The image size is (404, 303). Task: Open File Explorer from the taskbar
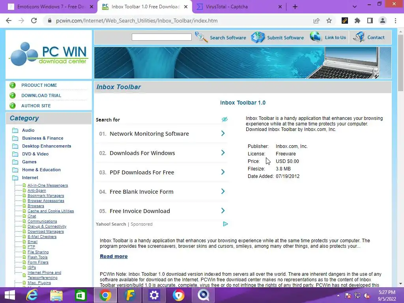[56, 295]
